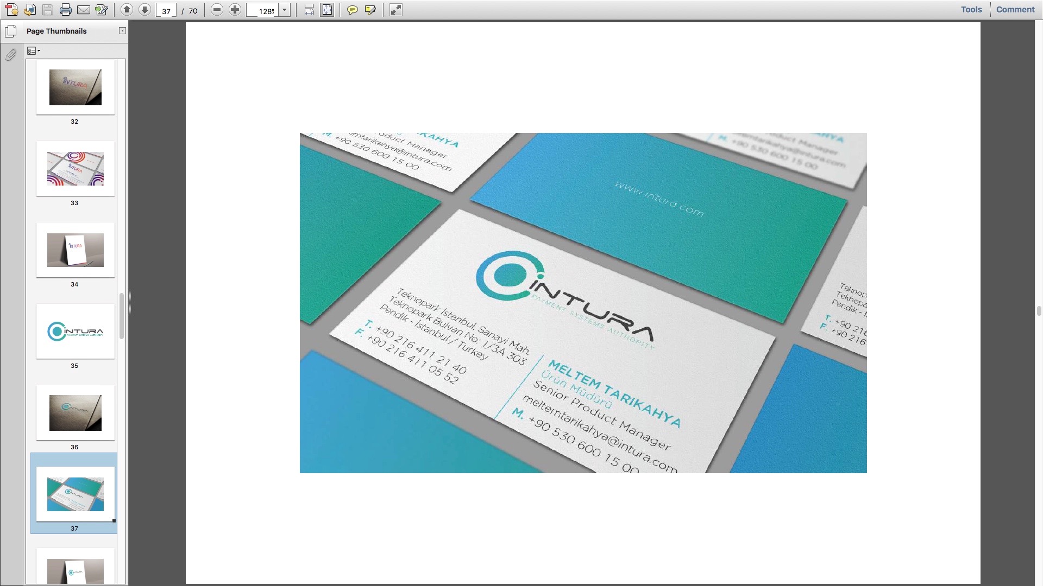Zoom in with plus button

click(235, 10)
